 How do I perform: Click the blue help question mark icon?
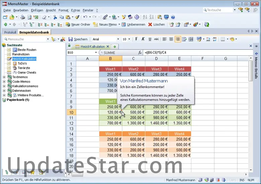pos(173,17)
